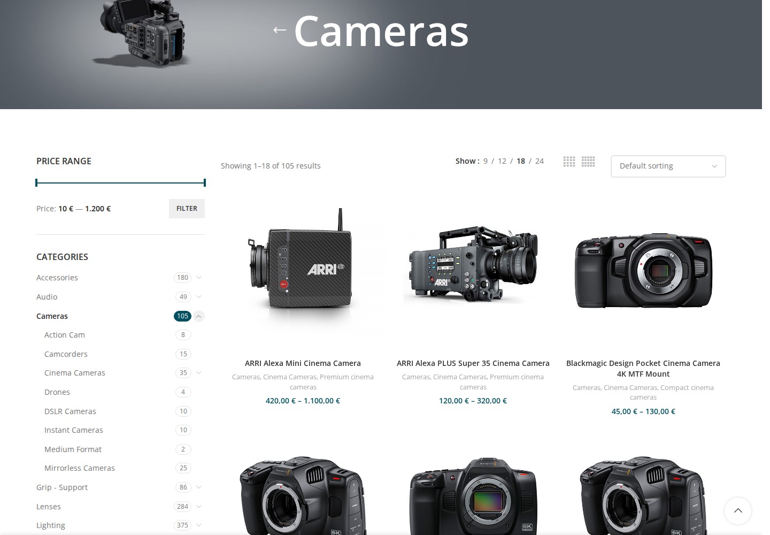Collapse the Cameras category chevron
The height and width of the screenshot is (535, 770).
[x=198, y=316]
